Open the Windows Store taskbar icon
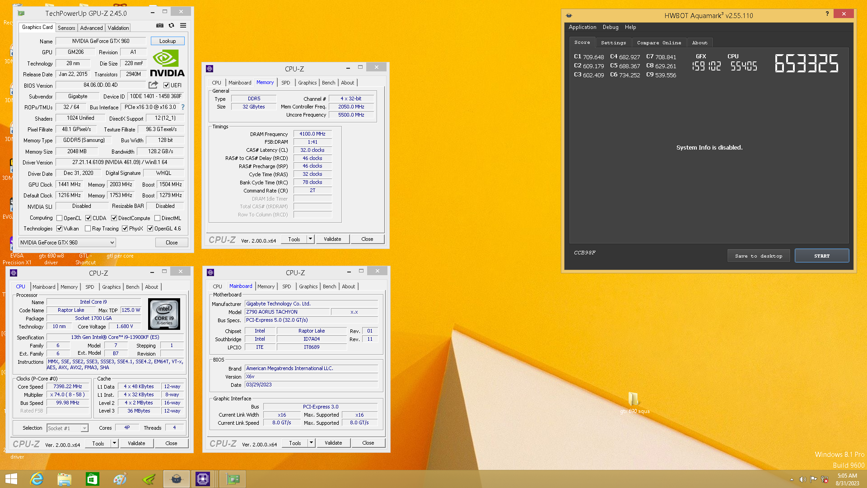Viewport: 867px width, 488px height. coord(92,479)
